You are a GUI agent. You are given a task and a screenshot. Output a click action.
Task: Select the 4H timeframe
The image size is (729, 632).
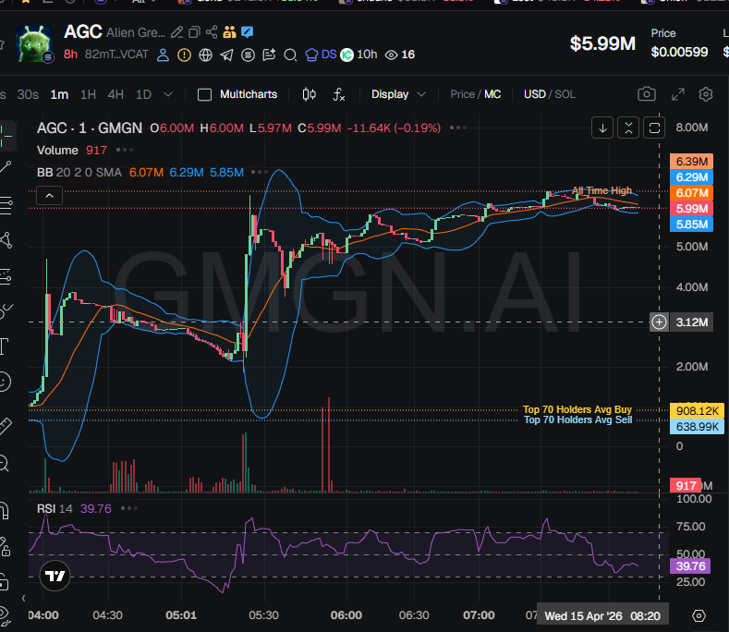click(115, 94)
